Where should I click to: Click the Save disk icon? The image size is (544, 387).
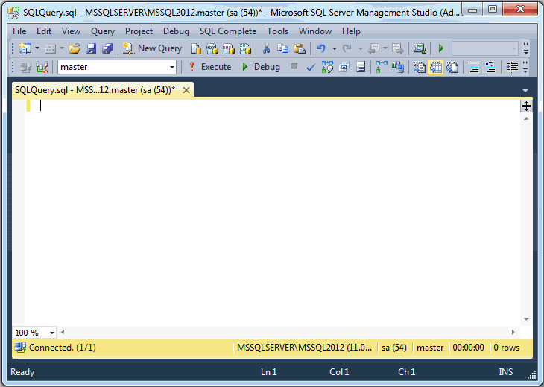tap(91, 48)
